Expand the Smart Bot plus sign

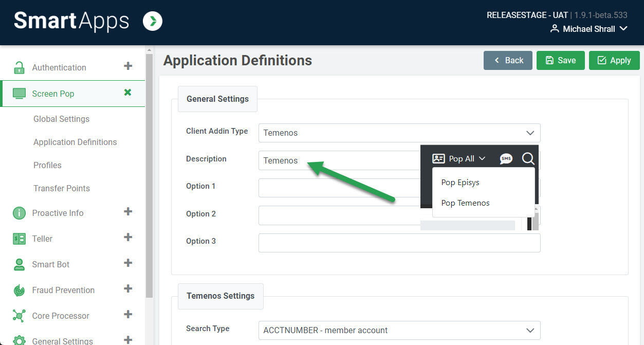pyautogui.click(x=128, y=263)
